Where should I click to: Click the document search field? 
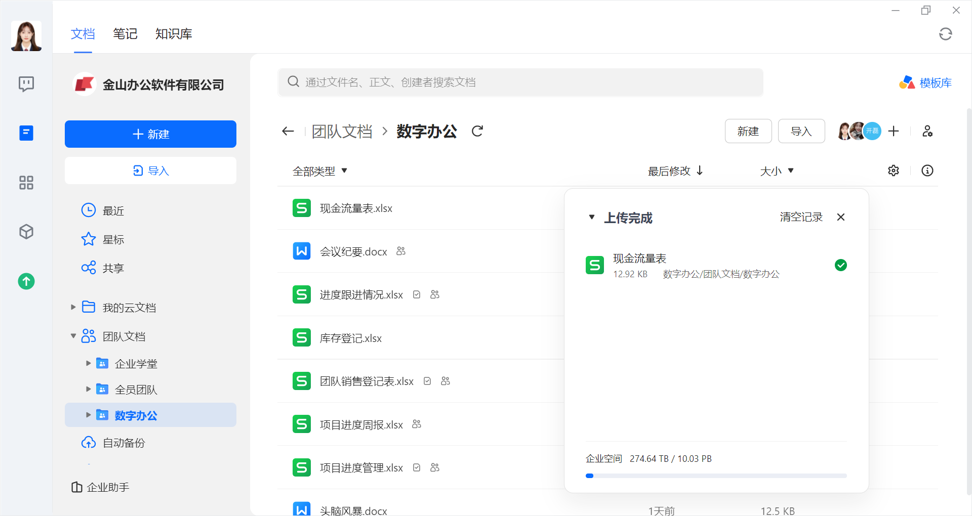[520, 82]
